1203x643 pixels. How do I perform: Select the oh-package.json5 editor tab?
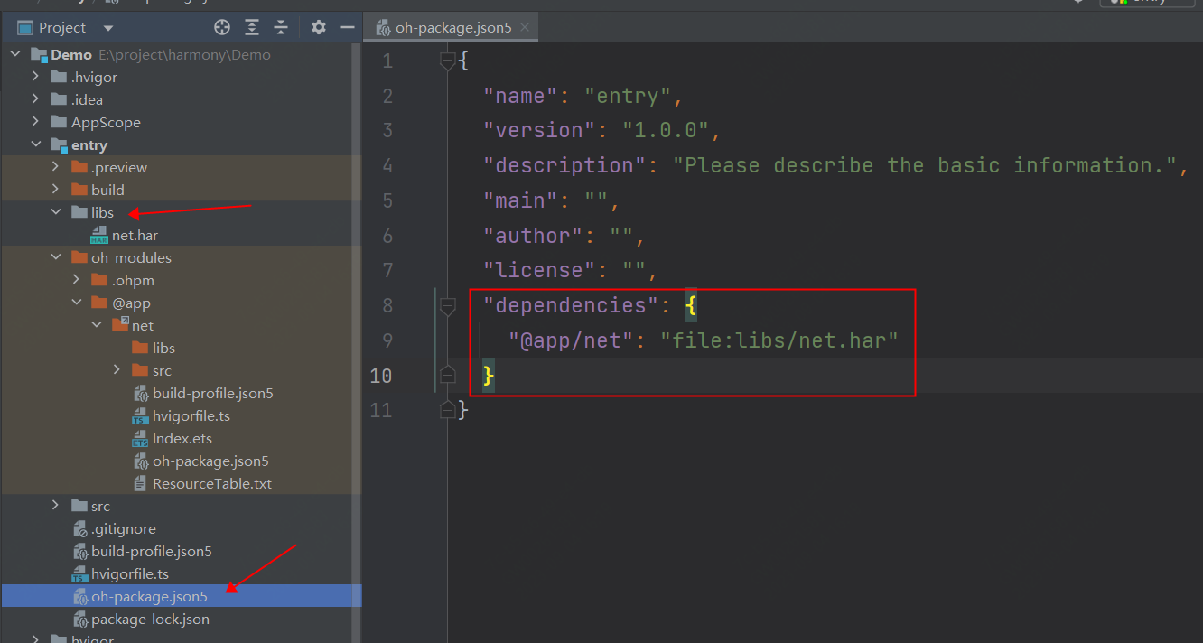tap(452, 27)
